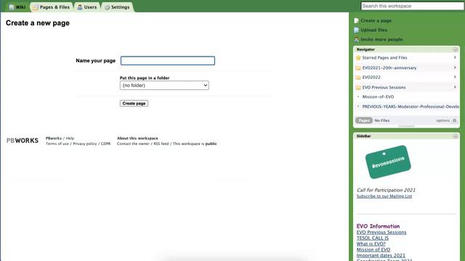Open the Privacy policy link
Viewport: 465px width, 261px height.
coord(85,144)
